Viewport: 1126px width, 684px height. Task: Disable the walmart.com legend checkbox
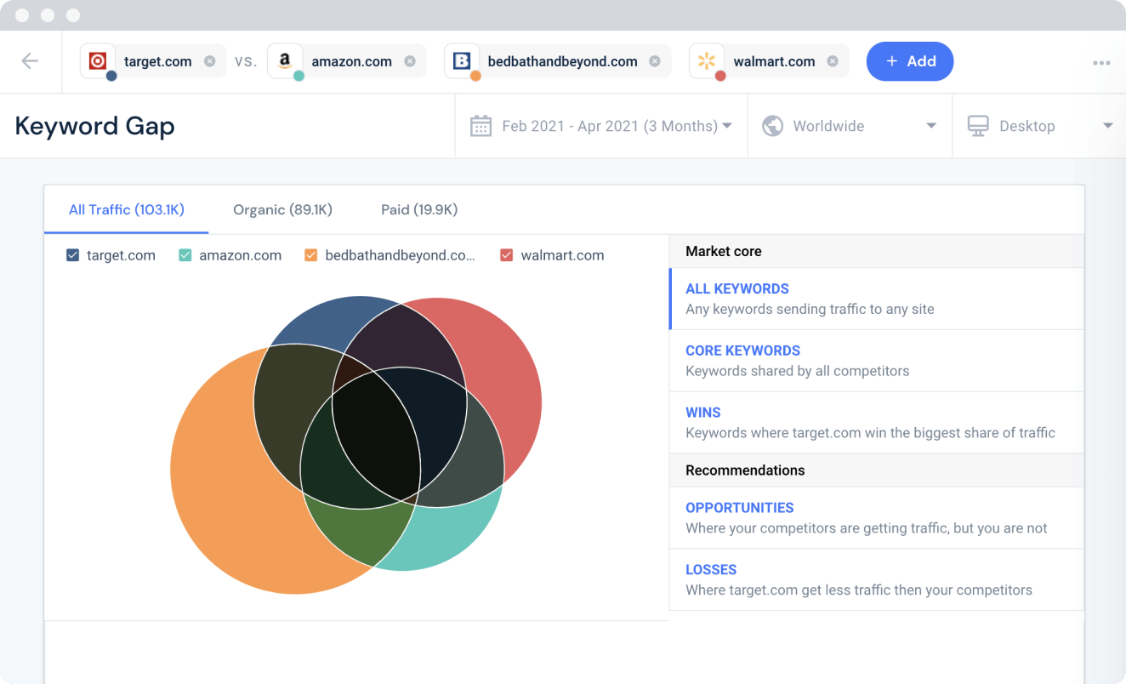click(x=507, y=255)
